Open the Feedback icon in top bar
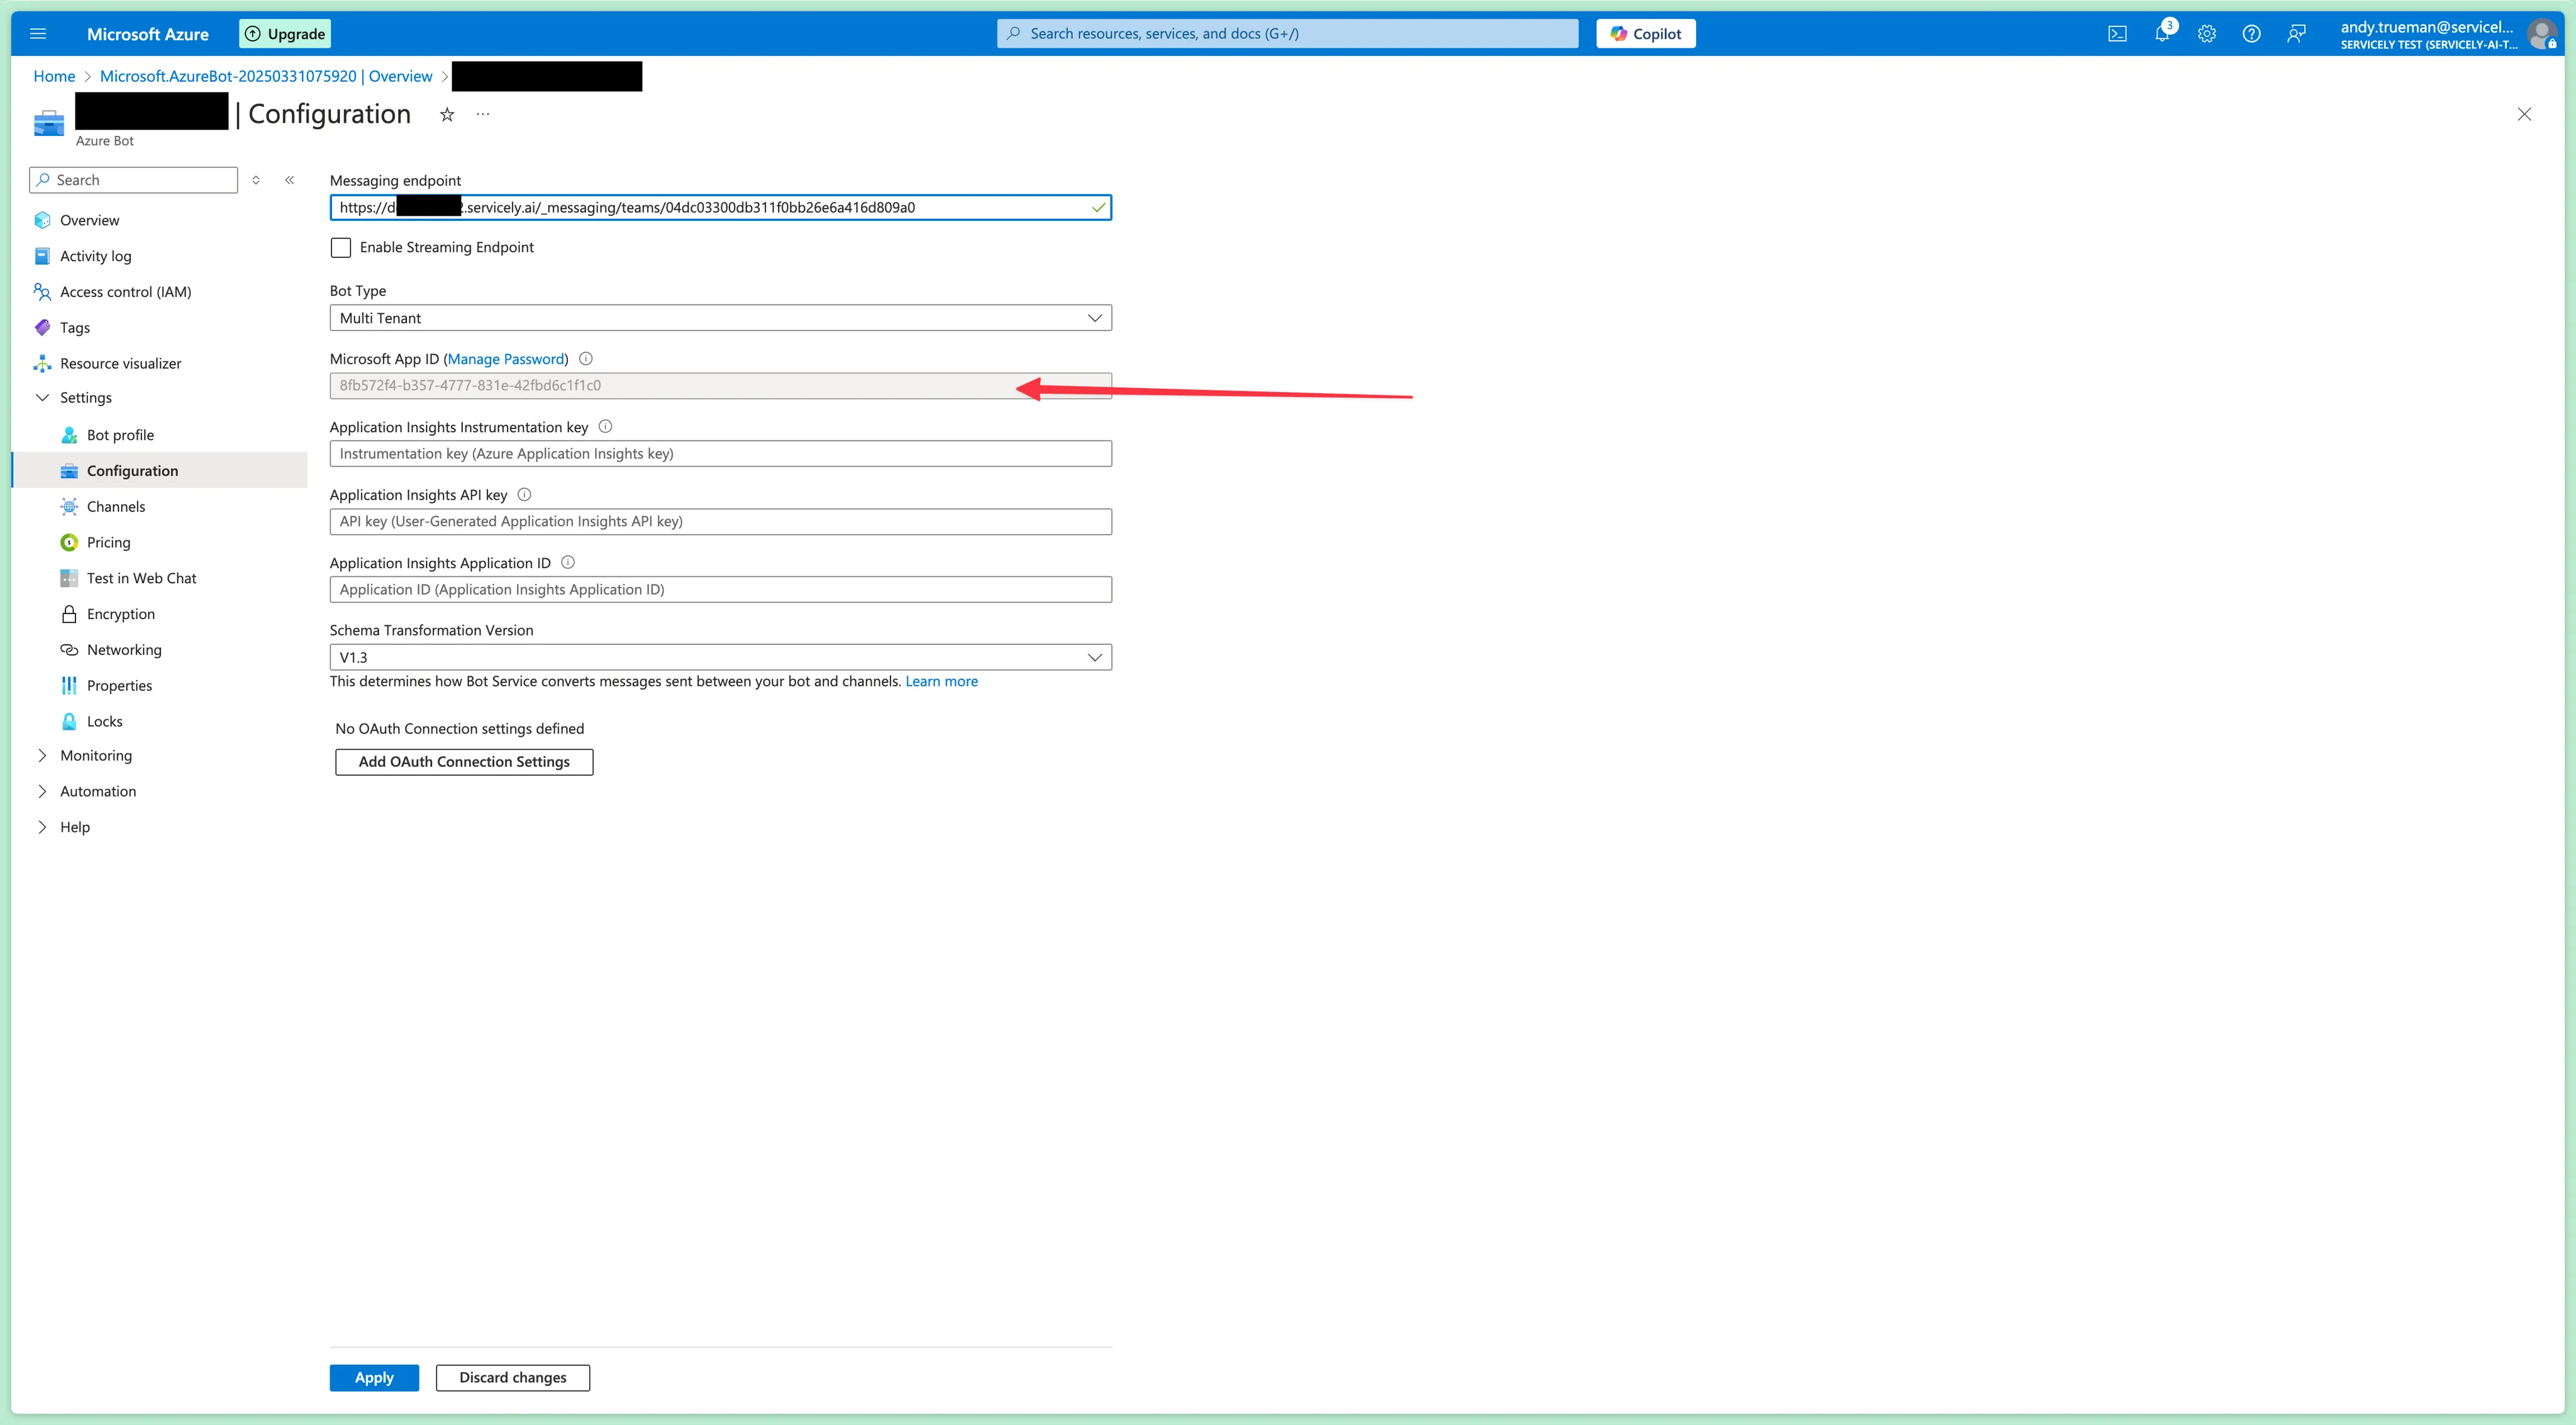This screenshot has width=2576, height=1425. pyautogui.click(x=2296, y=34)
